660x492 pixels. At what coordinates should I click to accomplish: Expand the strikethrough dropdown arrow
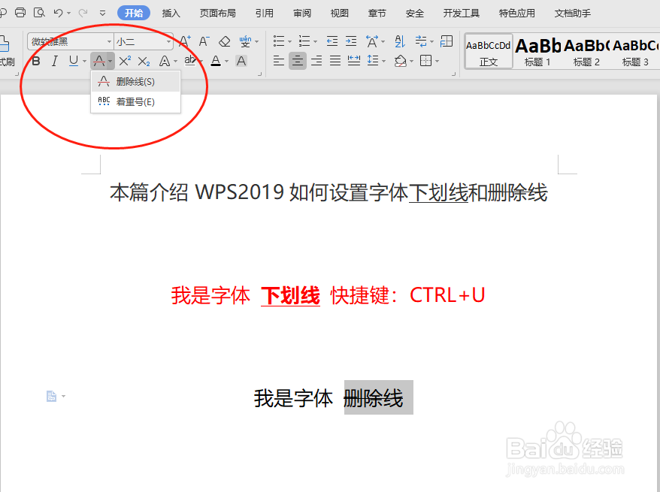(110, 62)
